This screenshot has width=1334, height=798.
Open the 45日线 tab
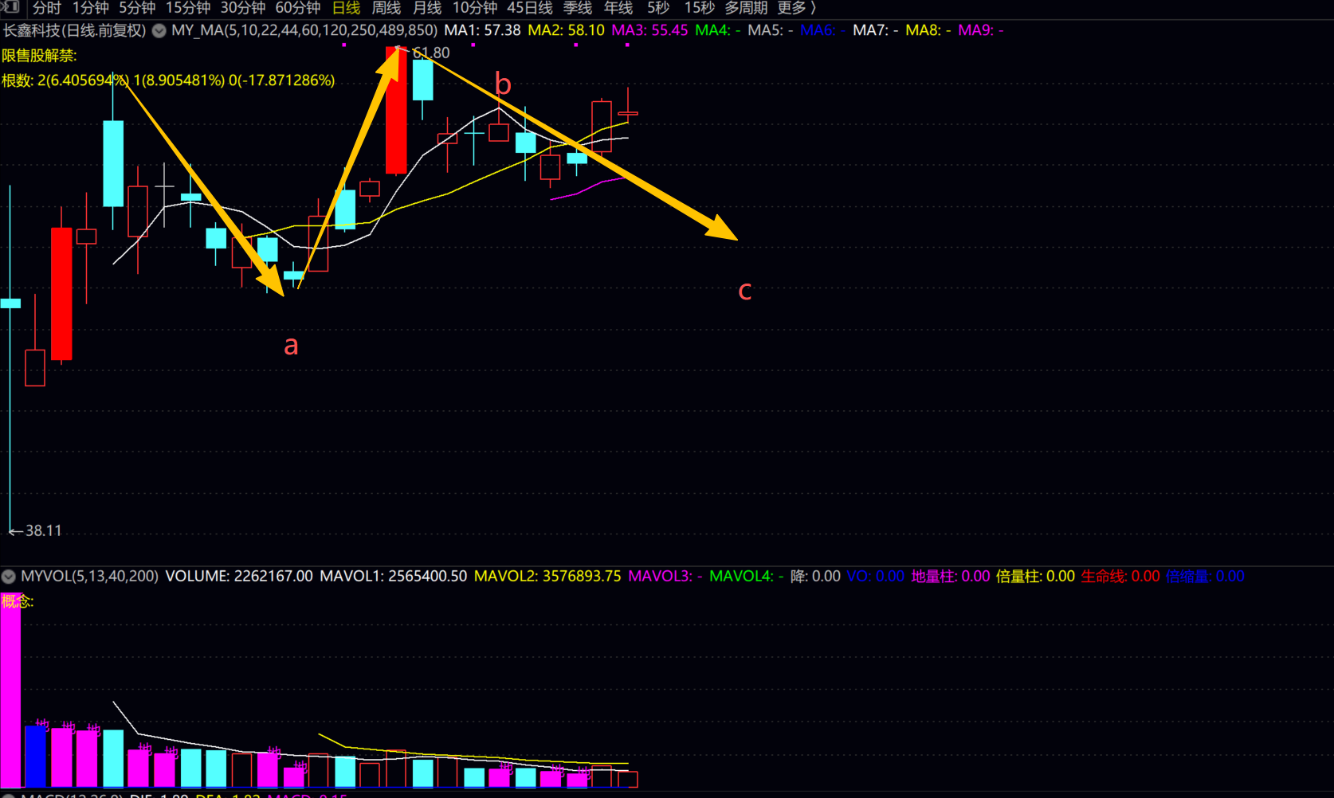pos(530,8)
